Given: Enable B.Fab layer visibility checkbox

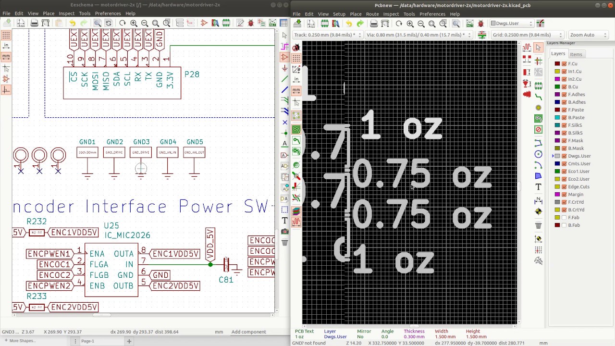Looking at the screenshot, I should [x=565, y=225].
